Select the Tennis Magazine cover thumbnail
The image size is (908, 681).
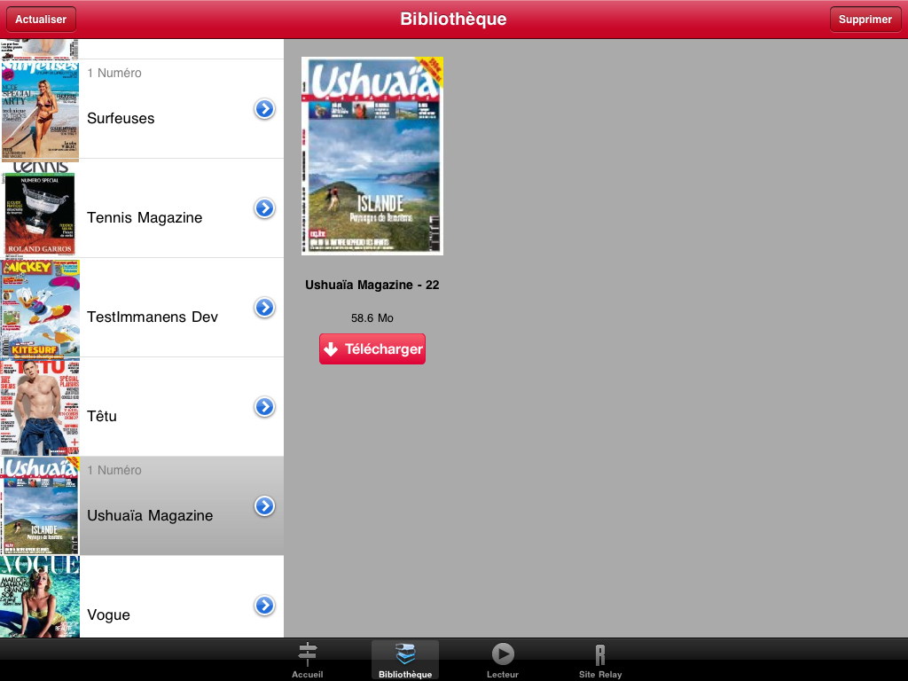click(40, 208)
